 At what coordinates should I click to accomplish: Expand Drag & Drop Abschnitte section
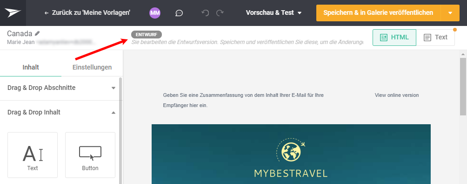coord(61,88)
